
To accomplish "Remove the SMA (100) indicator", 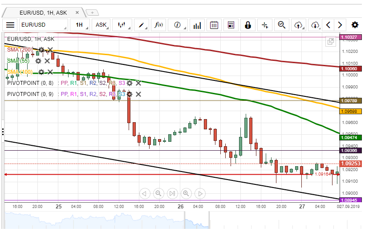I will click(50, 72).
